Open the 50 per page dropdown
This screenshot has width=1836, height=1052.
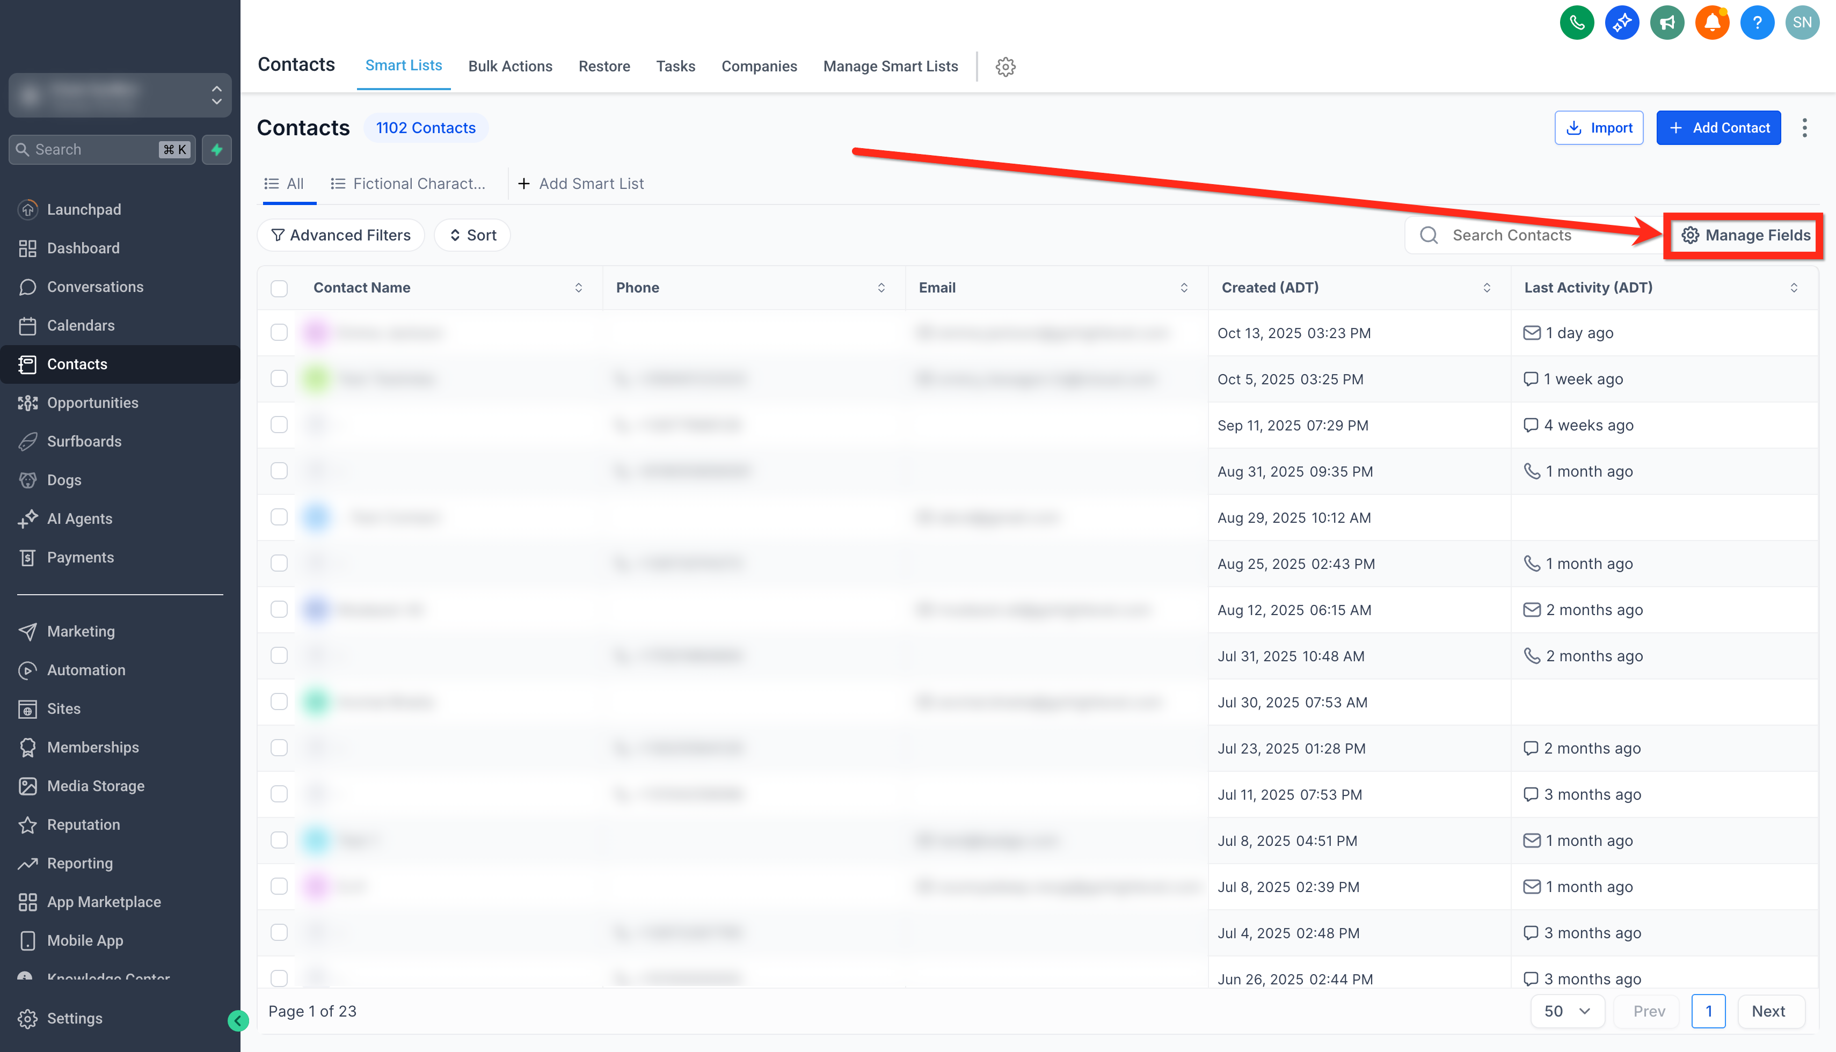pyautogui.click(x=1567, y=1011)
